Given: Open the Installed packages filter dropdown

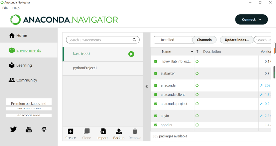Looking at the screenshot, I should (x=173, y=40).
